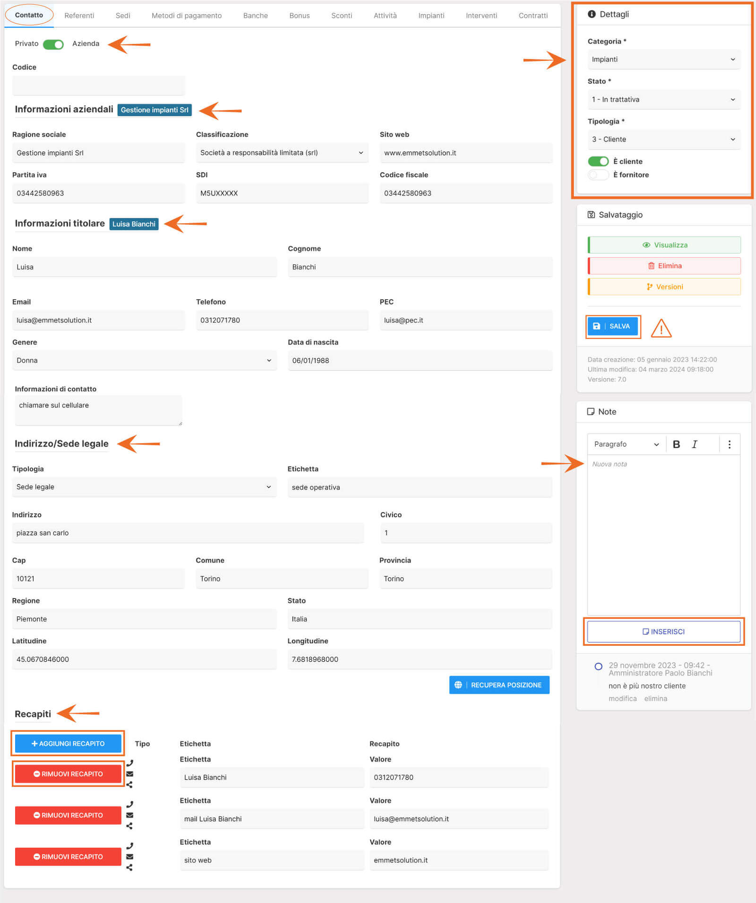756x903 pixels.
Task: Expand the Classificazione dropdown
Action: point(282,153)
